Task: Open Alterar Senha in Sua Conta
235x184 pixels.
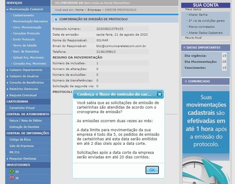Action: [x=198, y=15]
